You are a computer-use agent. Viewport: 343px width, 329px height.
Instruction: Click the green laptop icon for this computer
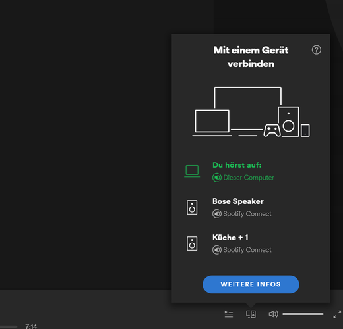click(192, 171)
